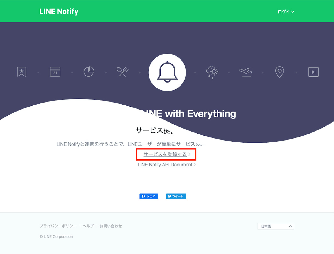Image resolution: width=334 pixels, height=254 pixels.
Task: Open the プライバシーポリシー link
Action: coord(58,226)
